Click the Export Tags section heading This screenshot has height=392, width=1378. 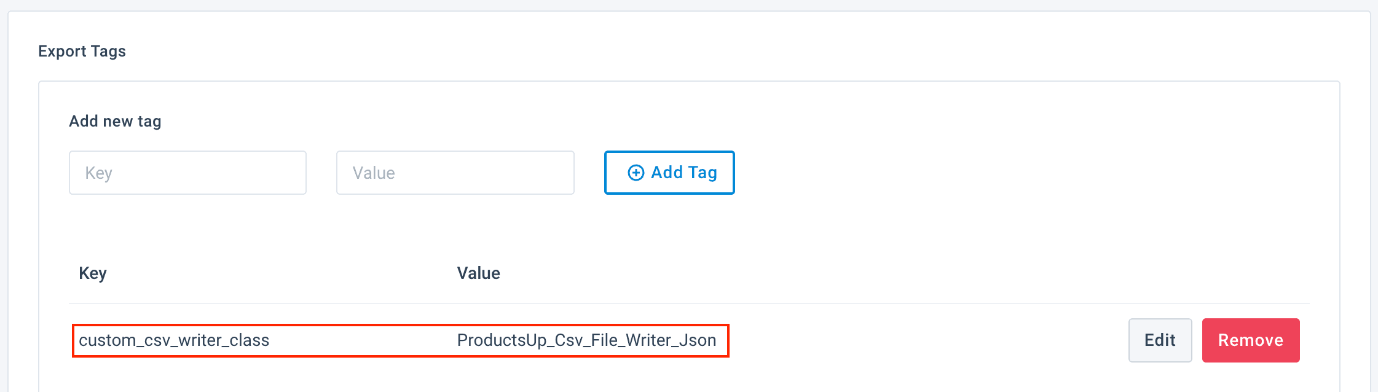tap(82, 51)
